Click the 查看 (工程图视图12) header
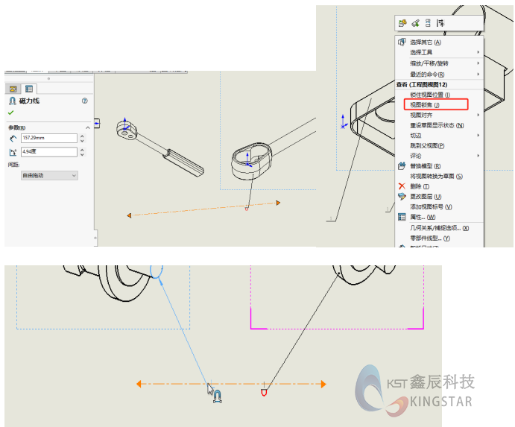This screenshot has width=515, height=427. tap(422, 85)
